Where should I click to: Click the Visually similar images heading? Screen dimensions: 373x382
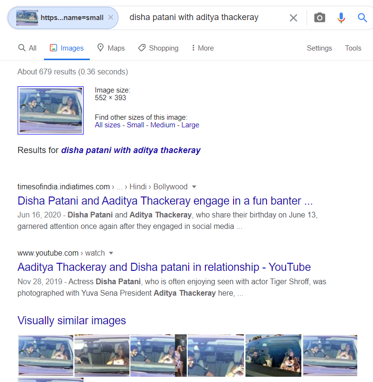(72, 320)
